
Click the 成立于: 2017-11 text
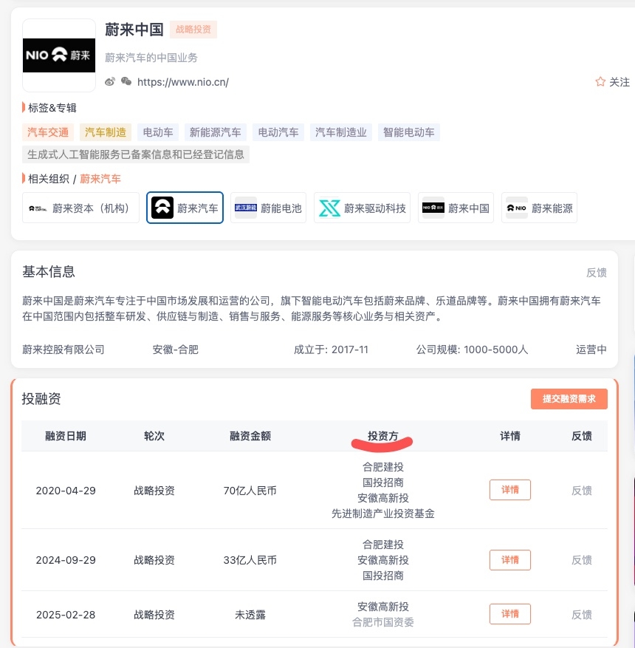tap(331, 349)
